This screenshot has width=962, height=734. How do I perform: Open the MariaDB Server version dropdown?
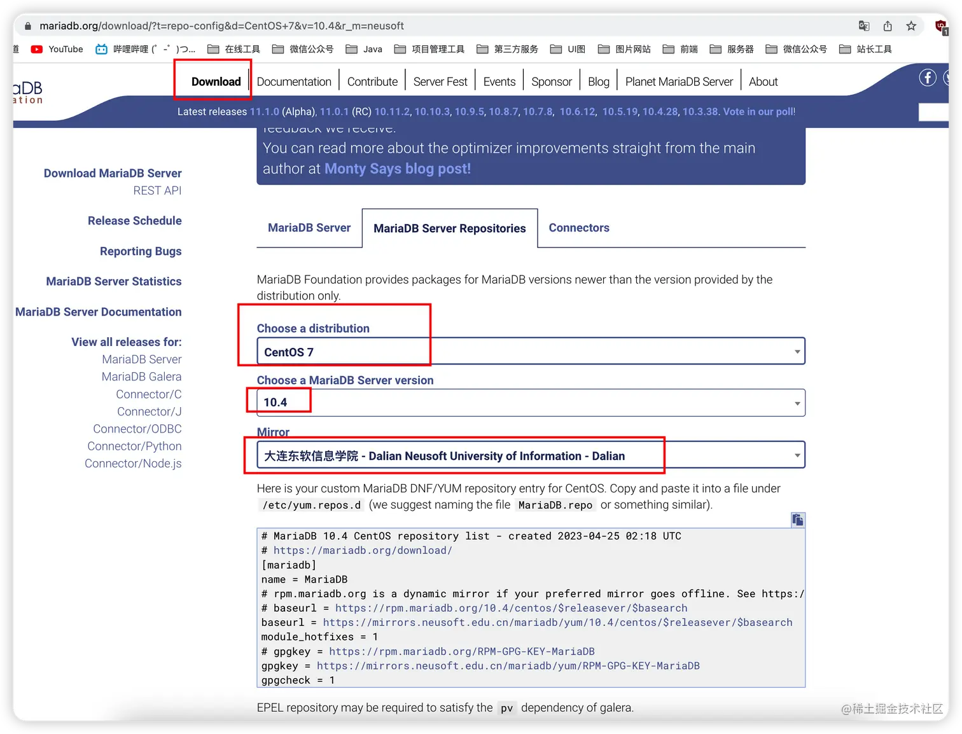(531, 403)
